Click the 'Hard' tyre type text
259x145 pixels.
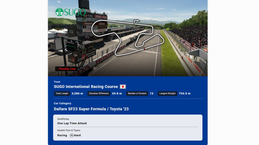coord(77,135)
